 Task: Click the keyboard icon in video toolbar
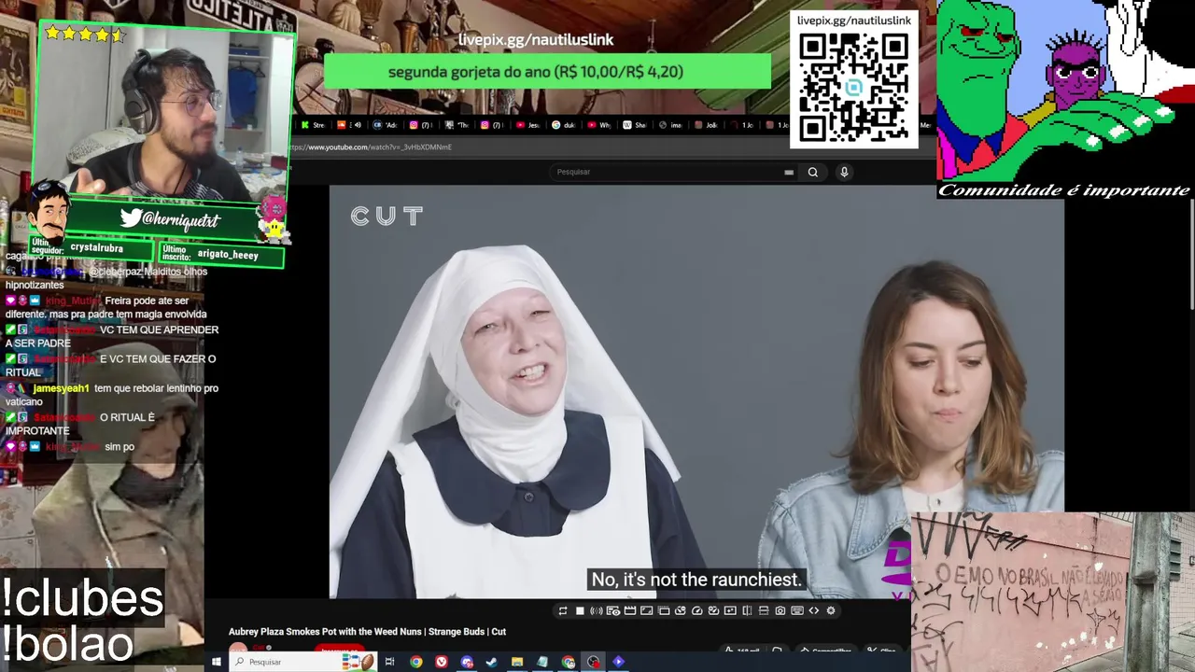pos(797,610)
